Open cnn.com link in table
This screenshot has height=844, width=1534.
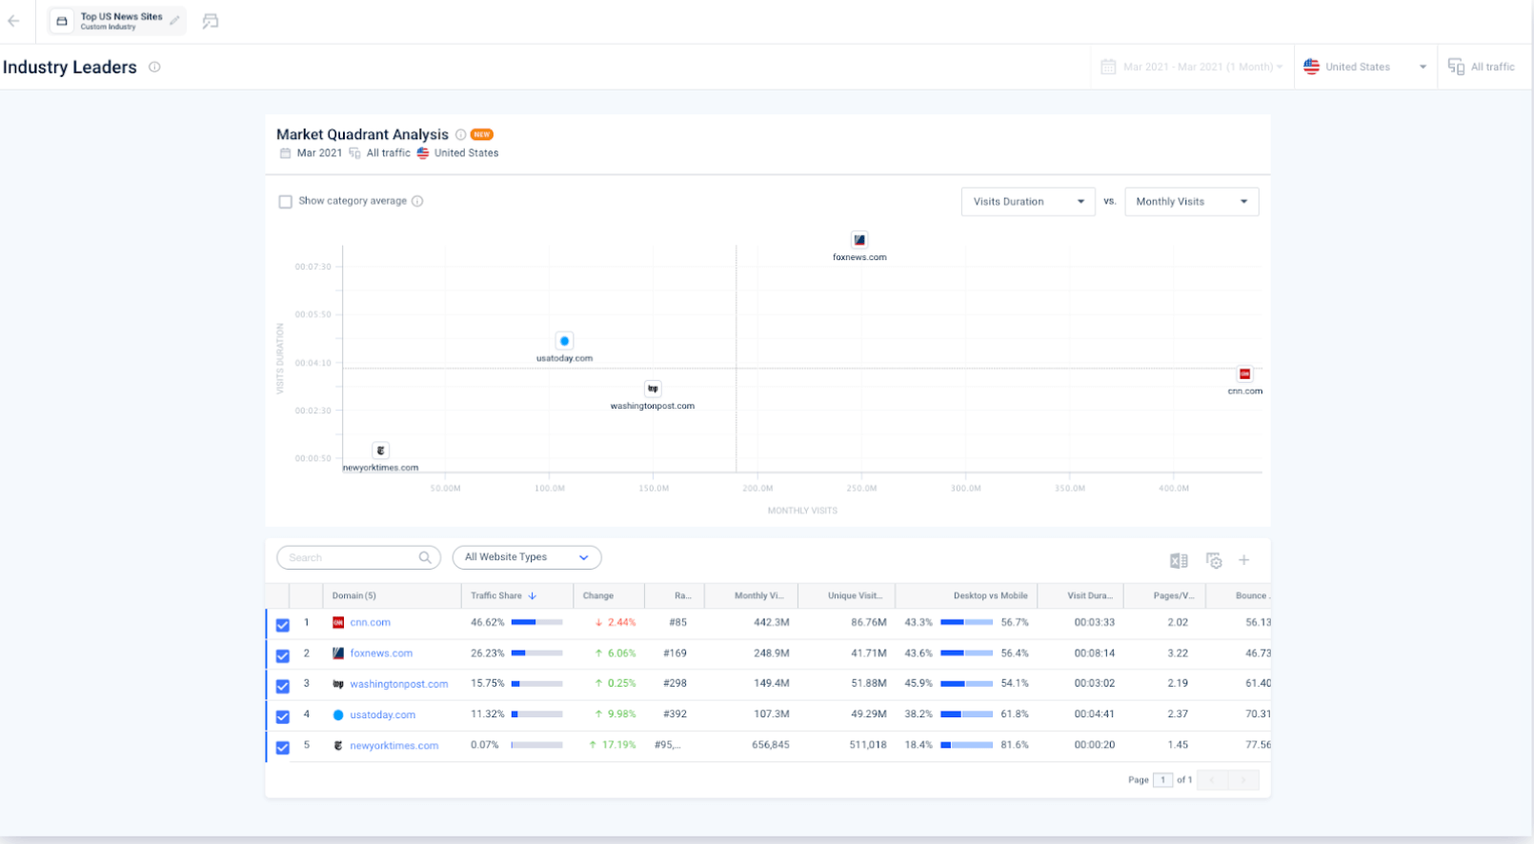[370, 622]
